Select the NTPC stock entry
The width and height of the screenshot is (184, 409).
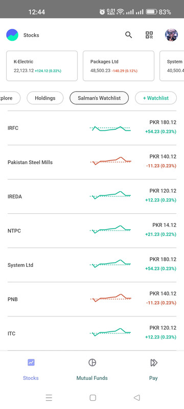(x=92, y=231)
